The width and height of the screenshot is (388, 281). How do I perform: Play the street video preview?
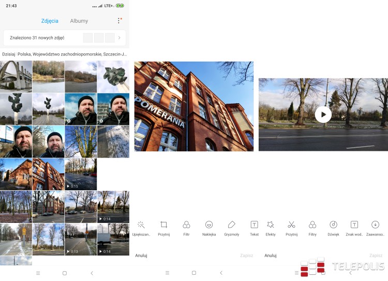[323, 115]
